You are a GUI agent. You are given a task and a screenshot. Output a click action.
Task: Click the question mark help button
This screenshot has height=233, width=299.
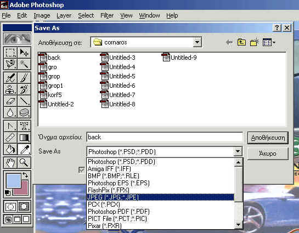tap(277, 28)
